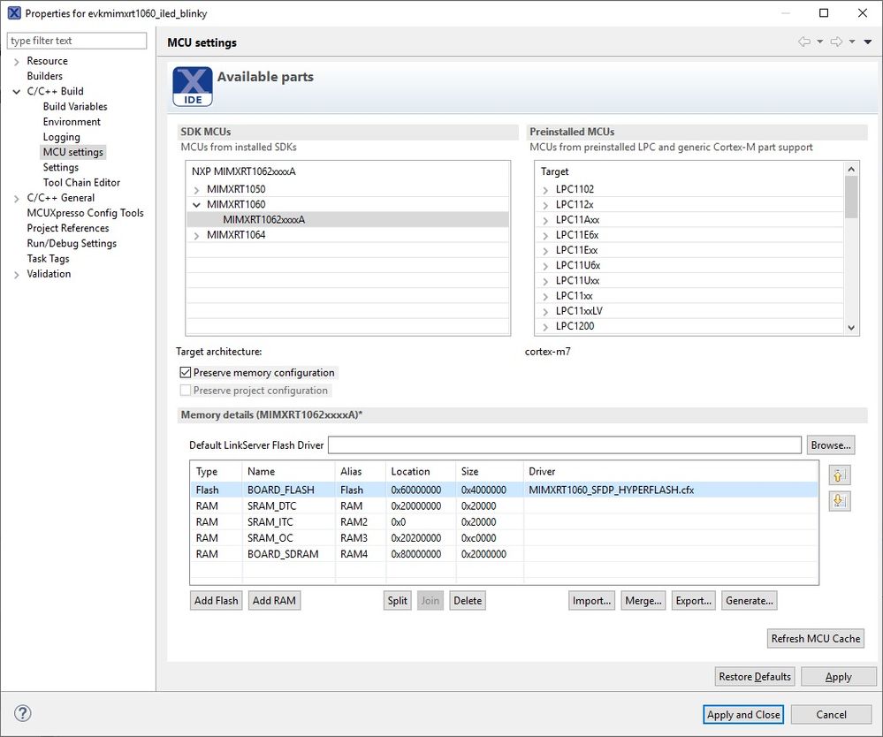This screenshot has width=883, height=737.
Task: Select the BOARD_FLASH memory row
Action: pos(504,490)
